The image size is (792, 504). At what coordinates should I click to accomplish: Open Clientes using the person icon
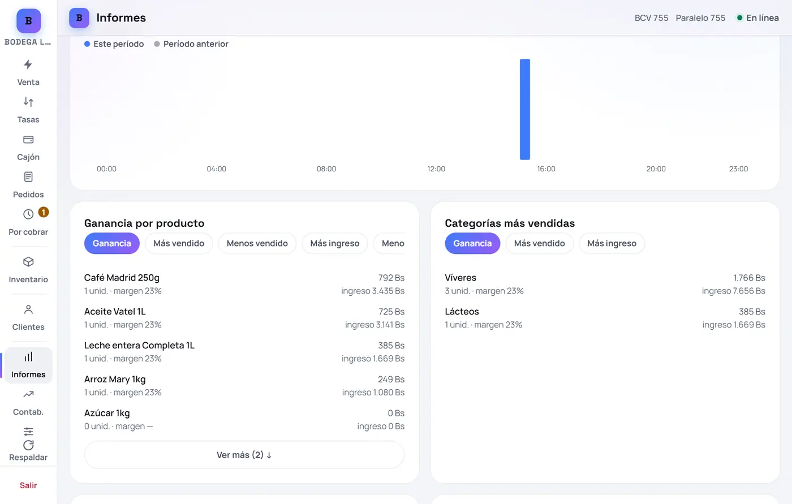(28, 309)
